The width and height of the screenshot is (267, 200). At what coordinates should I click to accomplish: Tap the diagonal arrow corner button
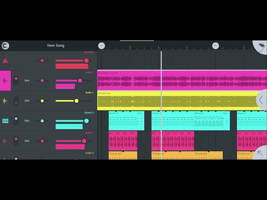[x=260, y=153]
